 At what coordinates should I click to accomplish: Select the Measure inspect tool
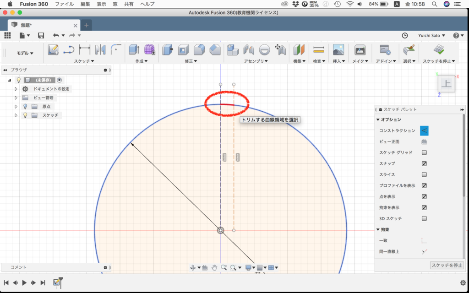[x=319, y=49]
